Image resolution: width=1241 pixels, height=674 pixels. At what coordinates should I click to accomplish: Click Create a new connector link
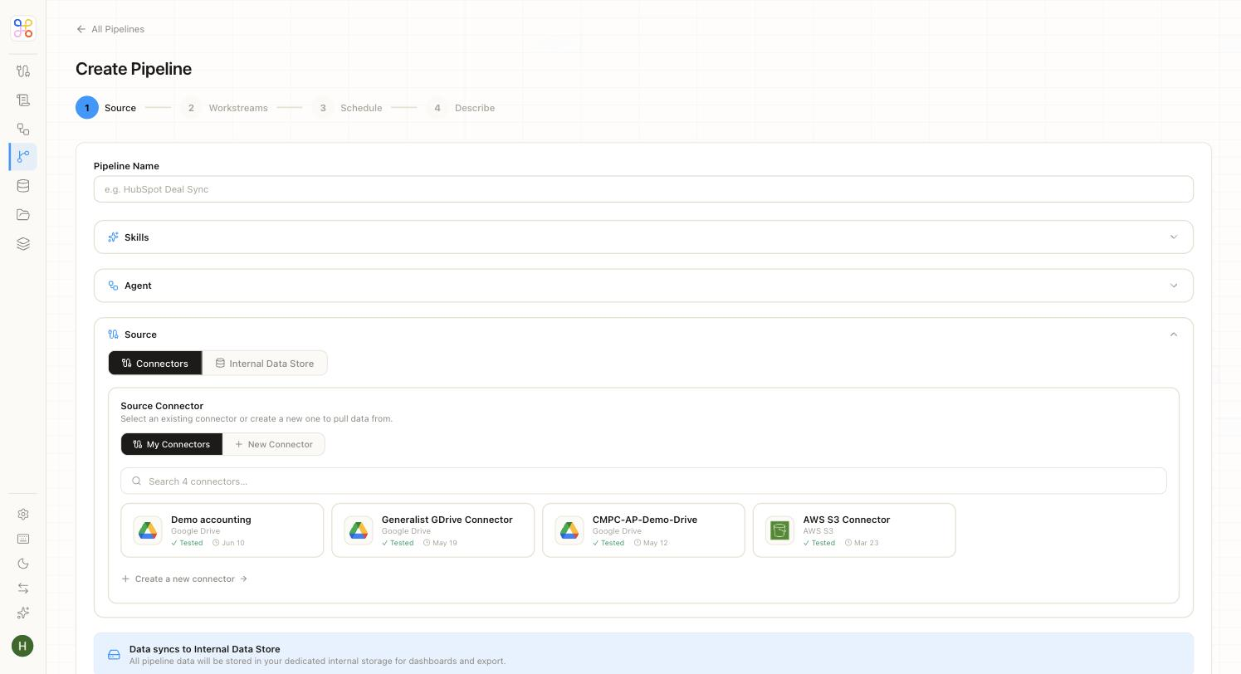click(184, 579)
